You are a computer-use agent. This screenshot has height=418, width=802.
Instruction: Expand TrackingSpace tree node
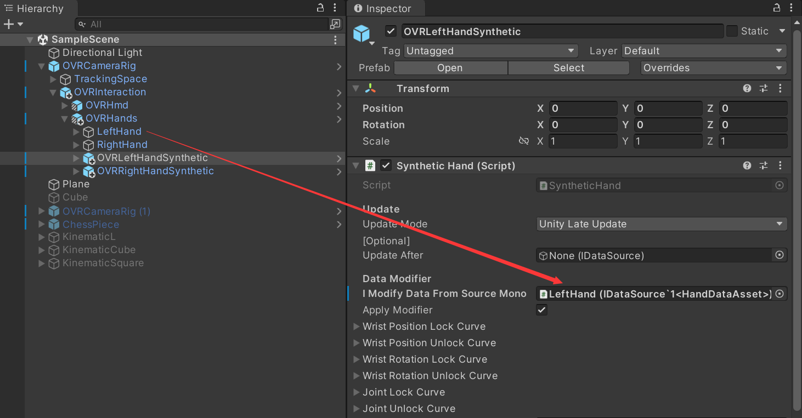[x=53, y=79]
